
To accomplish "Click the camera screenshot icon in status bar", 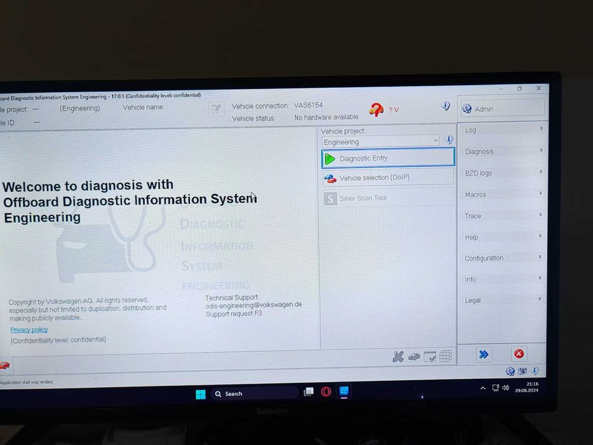I will tap(522, 371).
